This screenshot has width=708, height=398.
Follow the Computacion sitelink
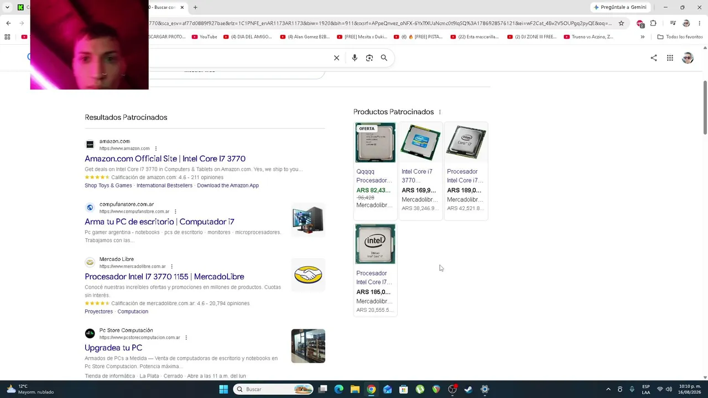point(133,312)
